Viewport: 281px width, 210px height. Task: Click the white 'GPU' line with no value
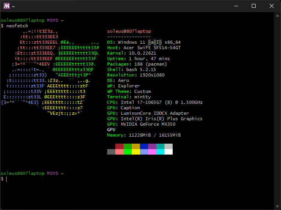click(111, 130)
